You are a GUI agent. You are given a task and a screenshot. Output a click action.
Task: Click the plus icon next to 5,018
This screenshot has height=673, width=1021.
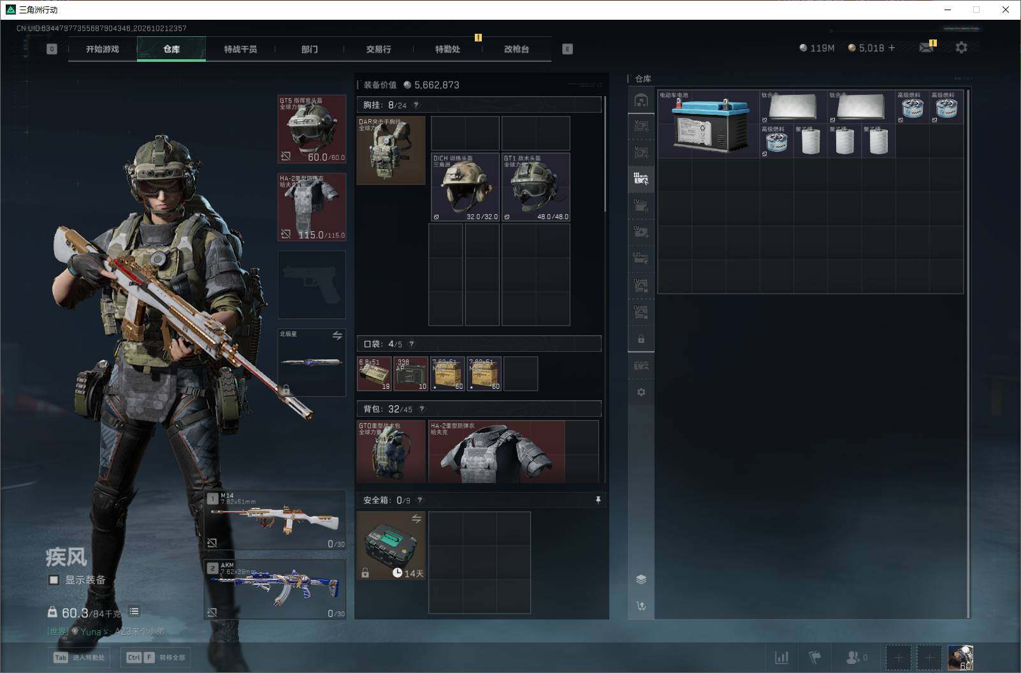tap(891, 48)
